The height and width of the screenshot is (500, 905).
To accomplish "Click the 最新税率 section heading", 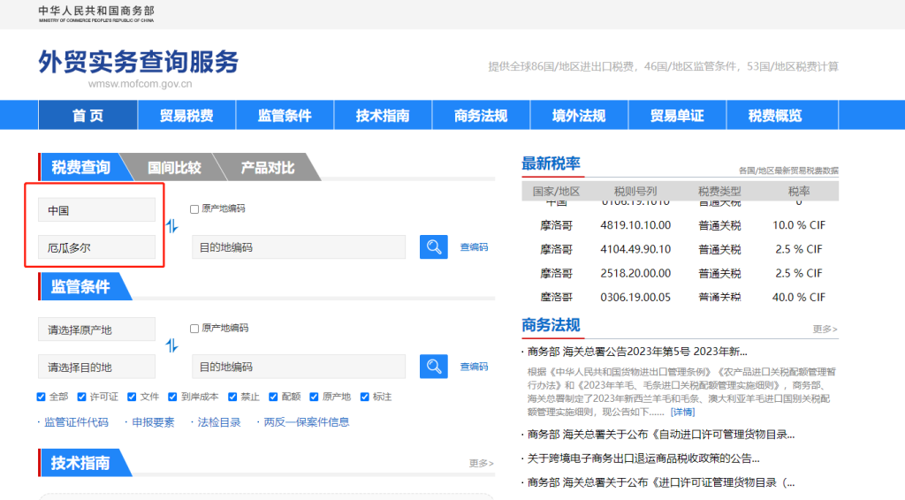I will tap(551, 163).
